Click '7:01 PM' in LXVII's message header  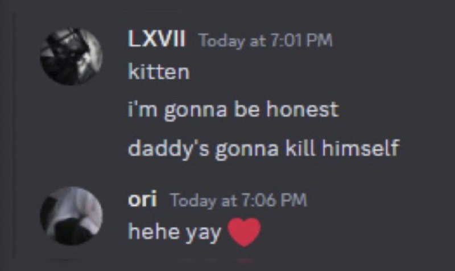point(301,40)
